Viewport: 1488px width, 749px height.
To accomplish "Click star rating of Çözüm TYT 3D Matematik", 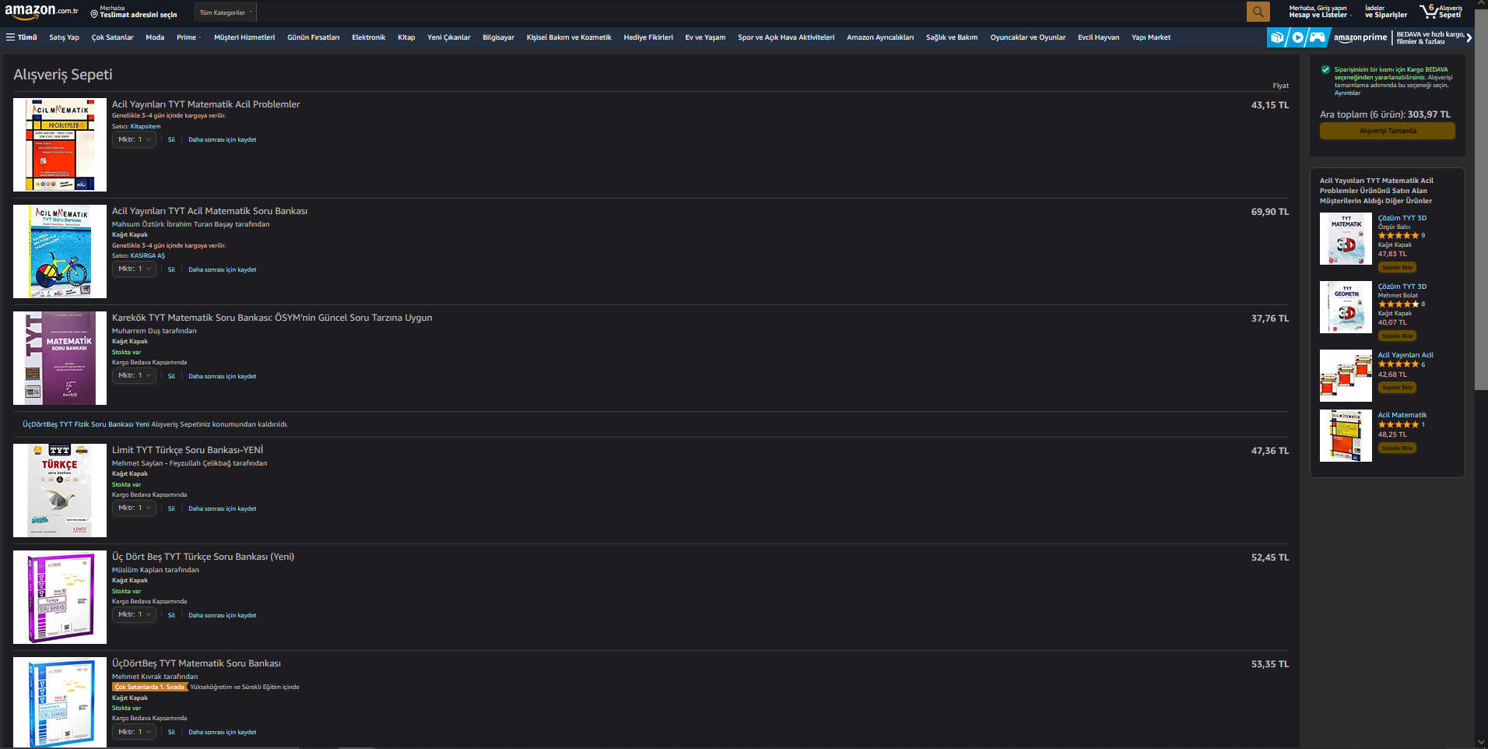I will tap(1399, 235).
